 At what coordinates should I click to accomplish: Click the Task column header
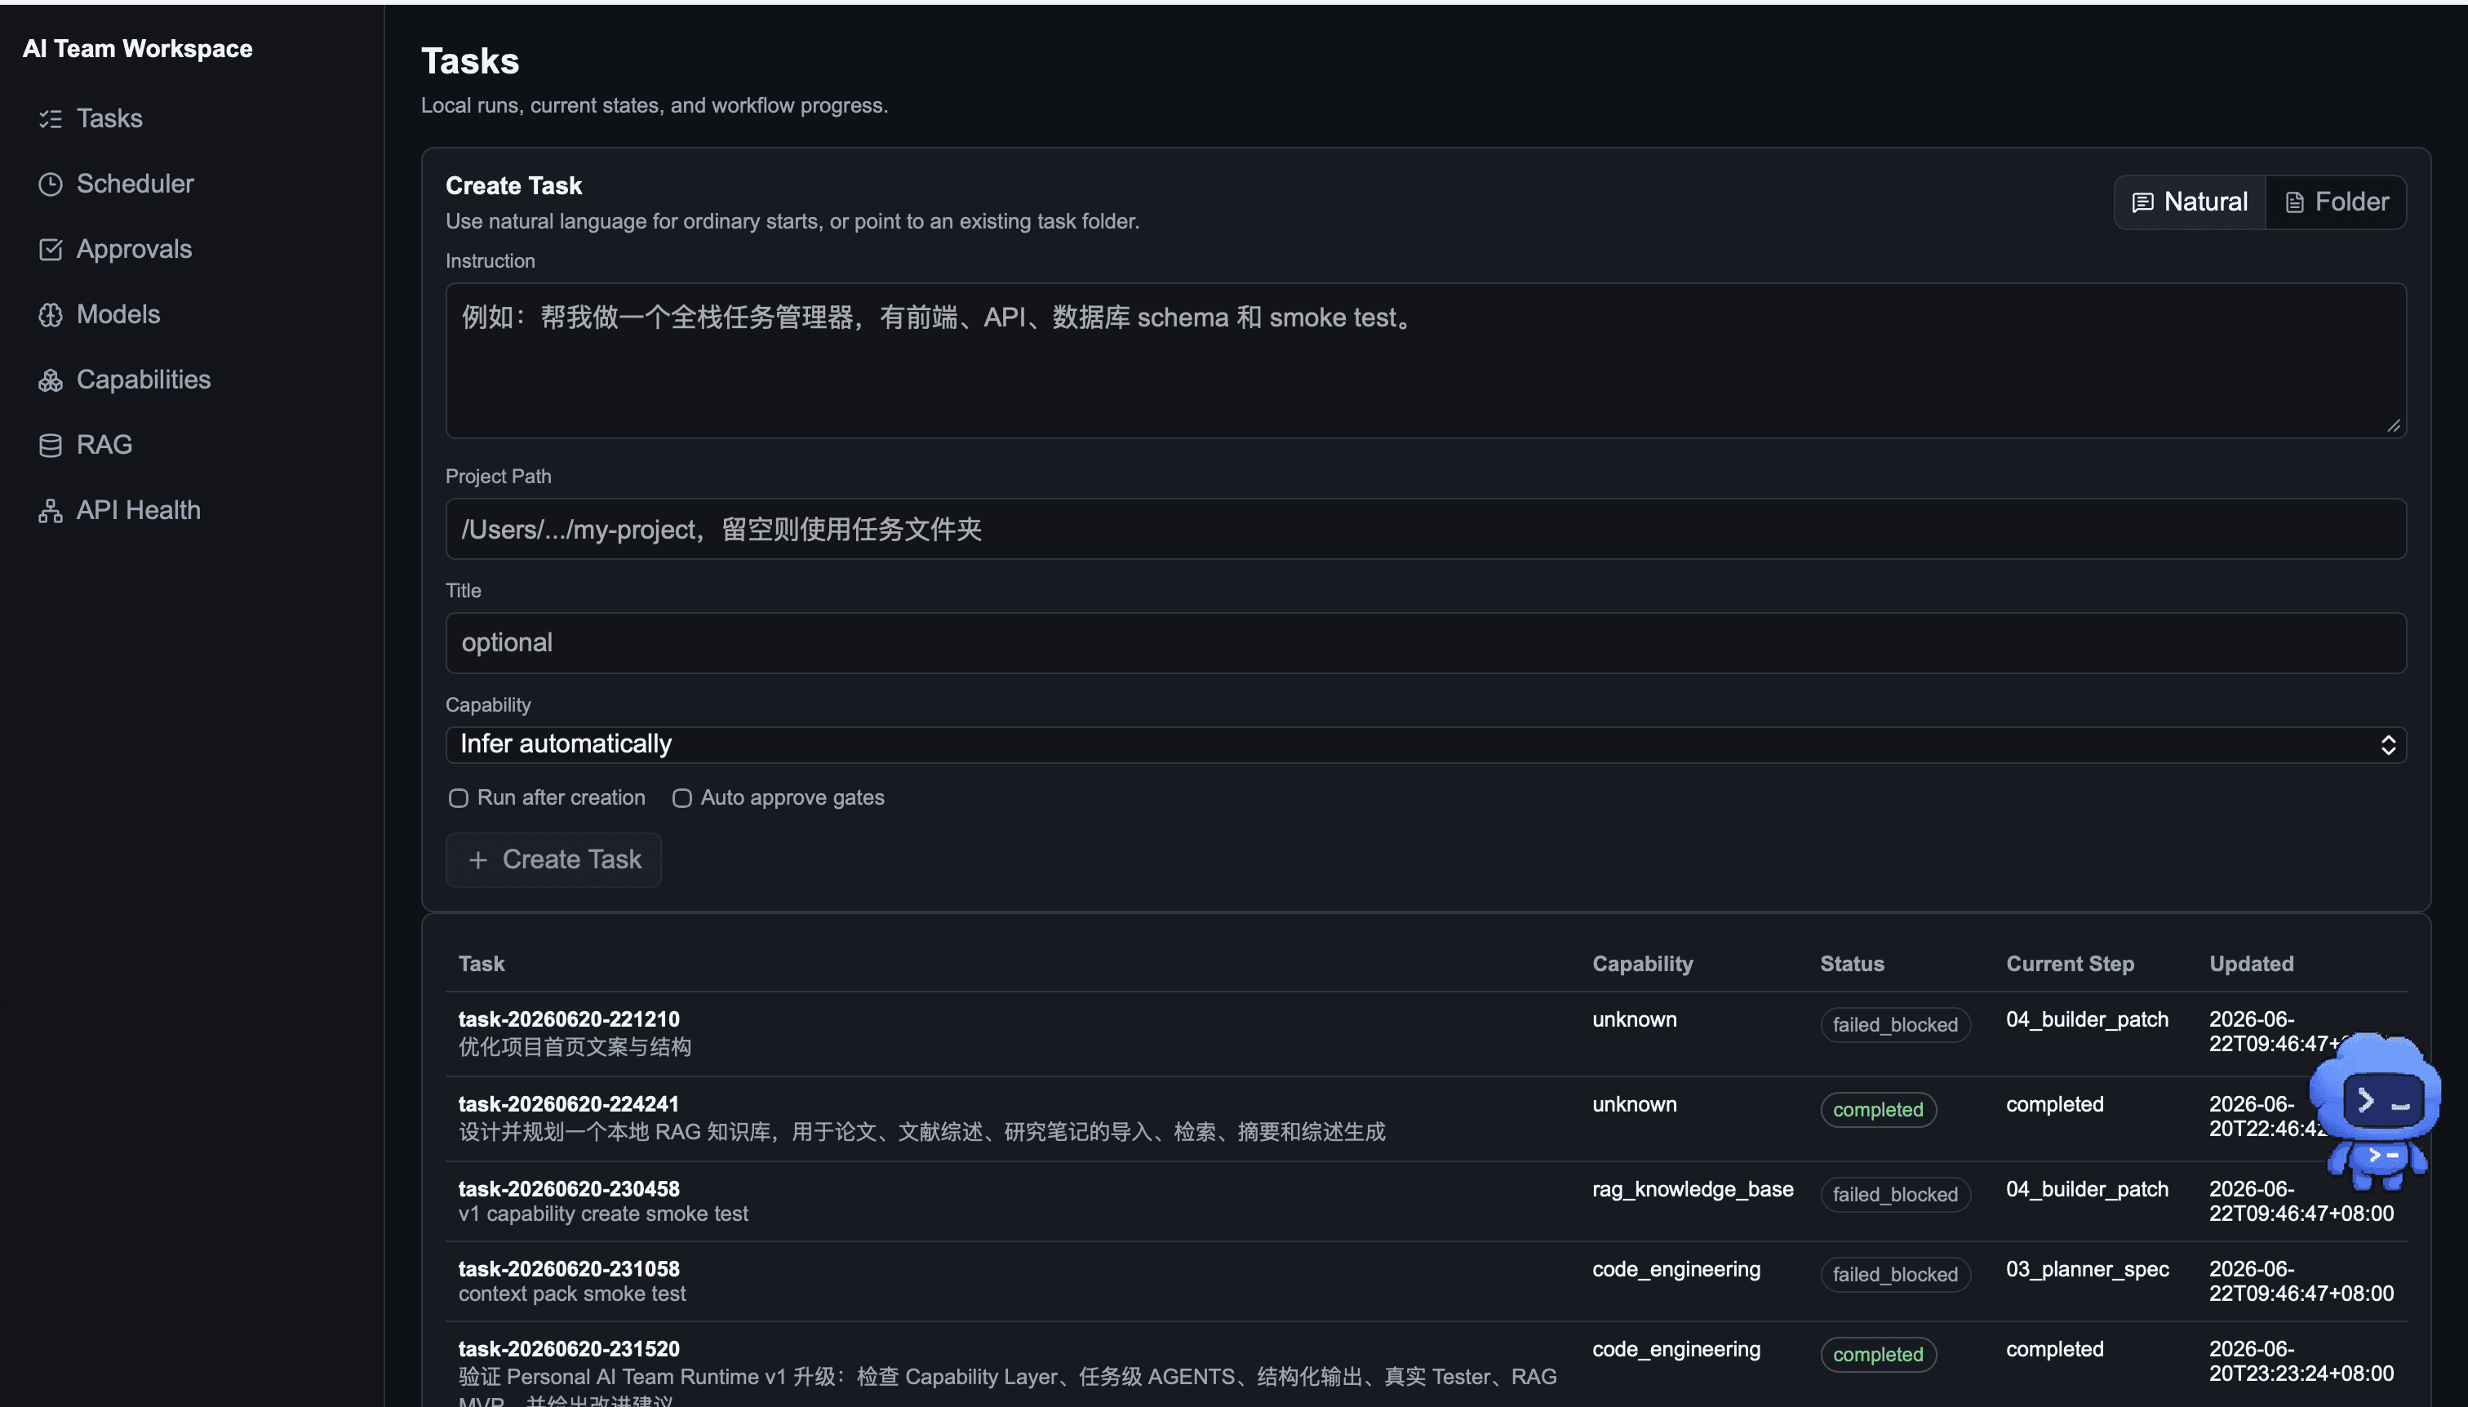coord(482,965)
